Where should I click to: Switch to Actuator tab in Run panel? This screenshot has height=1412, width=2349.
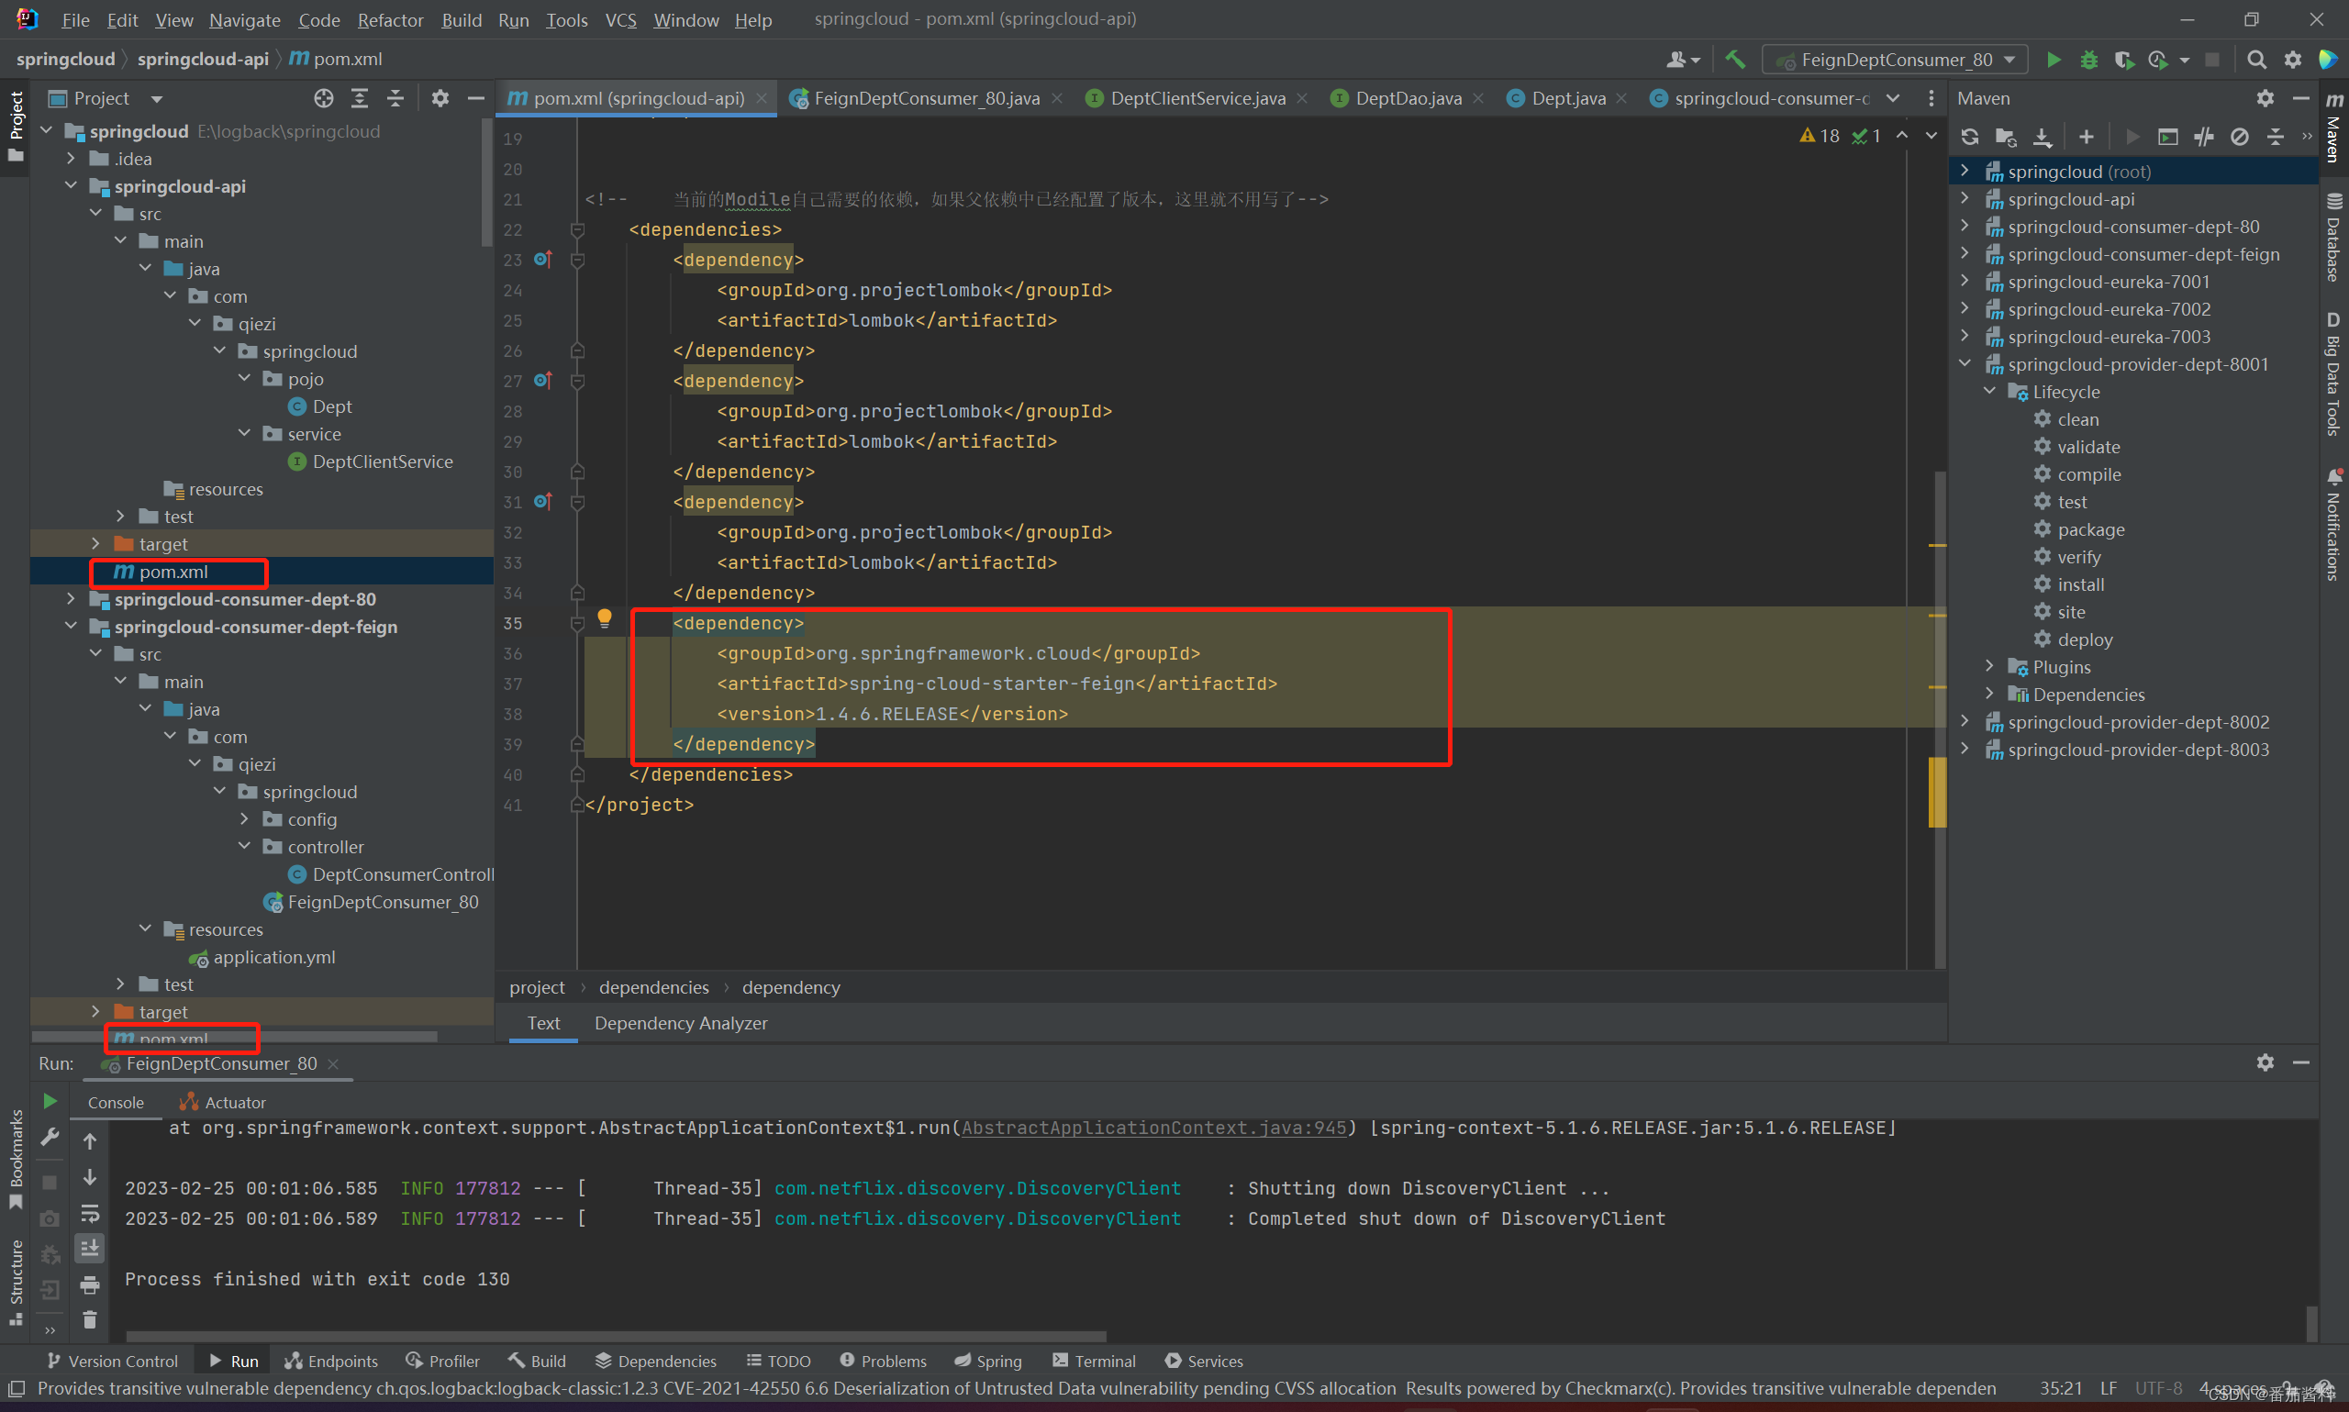tap(223, 1102)
